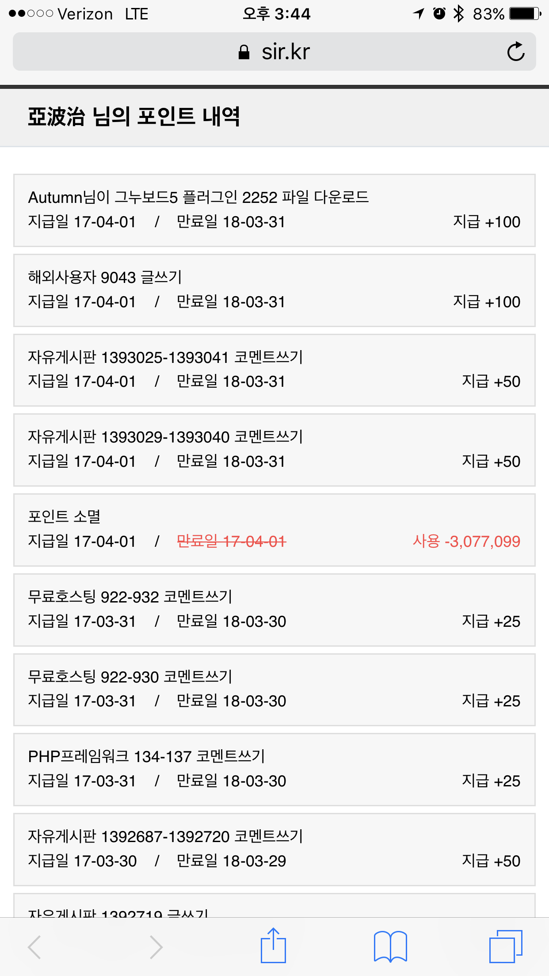
Task: Open the Autumn 그누보드5 플러그인 2252 entry
Action: pos(198,197)
